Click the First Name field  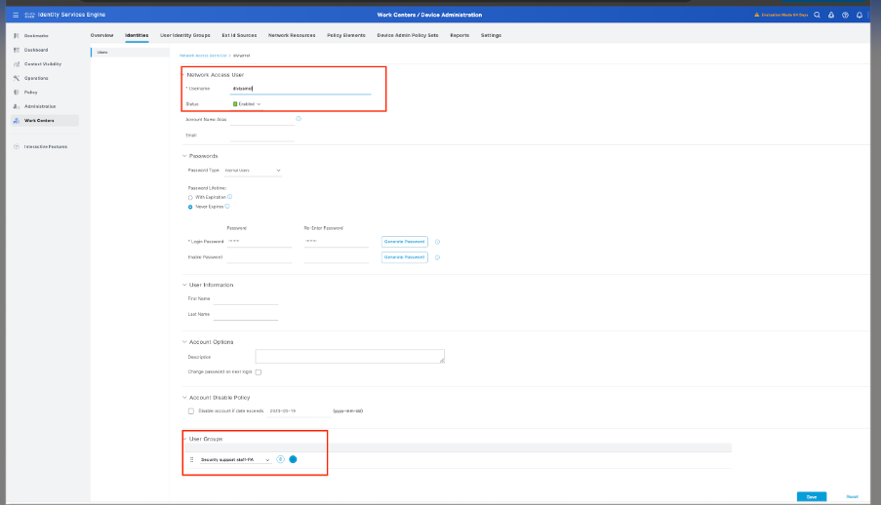point(246,299)
